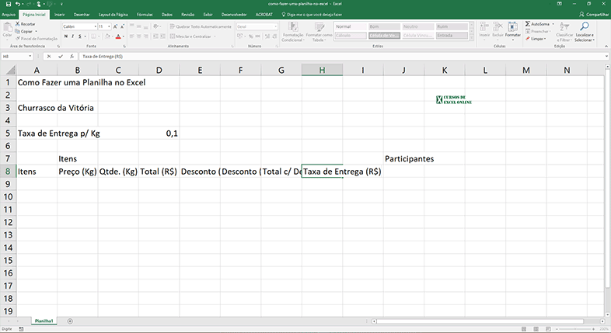
Task: Open the cell borders button
Action: click(x=93, y=36)
